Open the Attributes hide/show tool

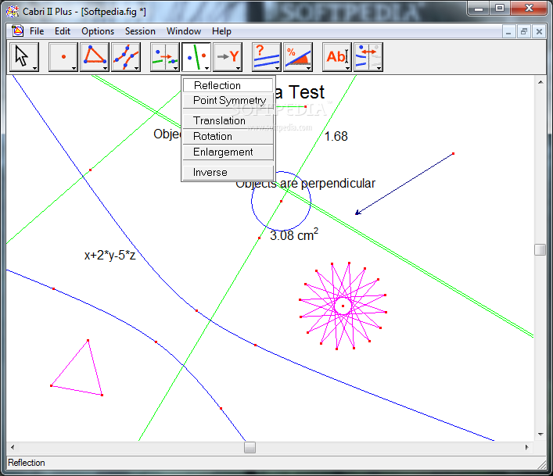(x=368, y=56)
